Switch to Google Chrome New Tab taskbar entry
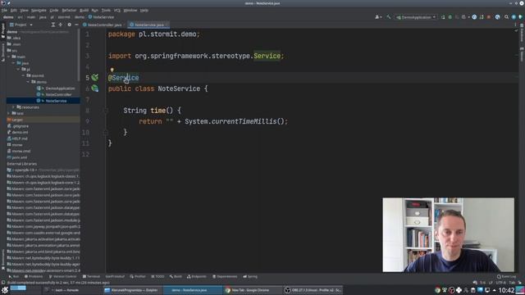The height and width of the screenshot is (295, 525). coord(252,290)
